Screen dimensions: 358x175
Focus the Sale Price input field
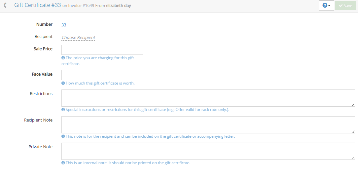point(102,50)
